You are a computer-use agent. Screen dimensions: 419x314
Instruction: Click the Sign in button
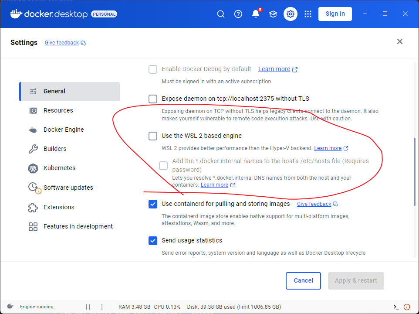coord(335,14)
